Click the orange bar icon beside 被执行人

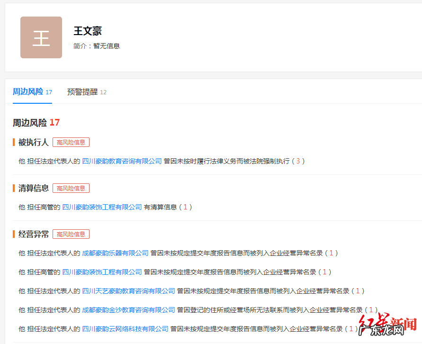pos(14,142)
